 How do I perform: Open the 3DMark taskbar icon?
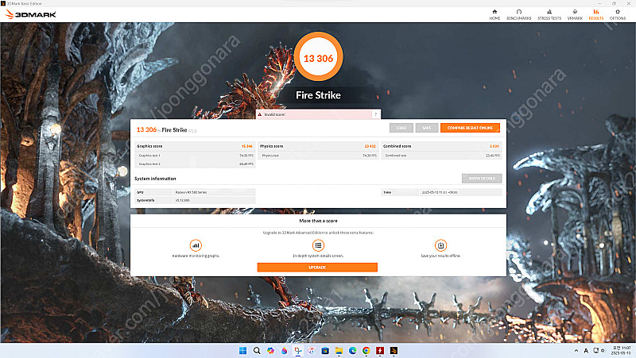[x=394, y=351]
